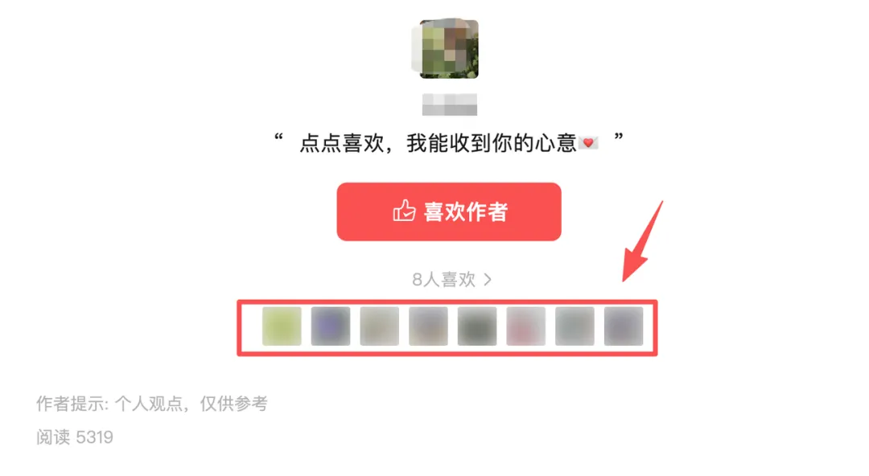Click the red arrow annotation pointing at the avatars
The width and height of the screenshot is (869, 476).
coord(642,241)
